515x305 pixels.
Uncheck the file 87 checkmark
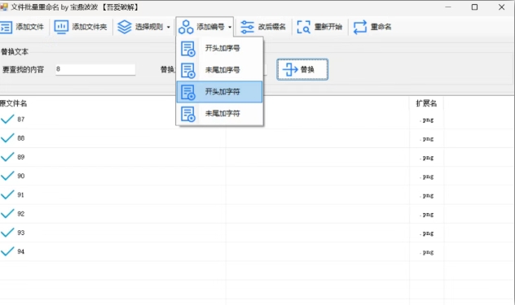pyautogui.click(x=7, y=119)
